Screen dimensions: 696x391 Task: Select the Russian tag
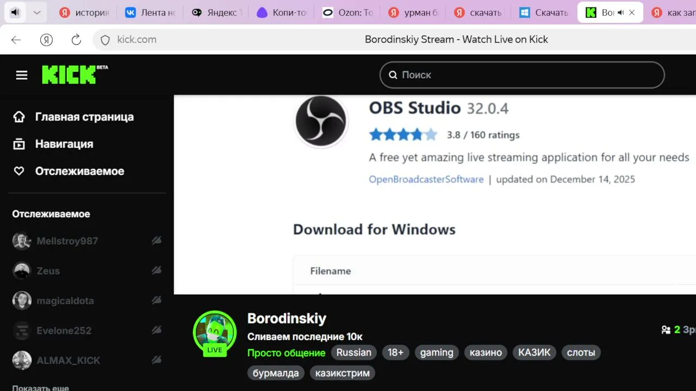coord(354,352)
